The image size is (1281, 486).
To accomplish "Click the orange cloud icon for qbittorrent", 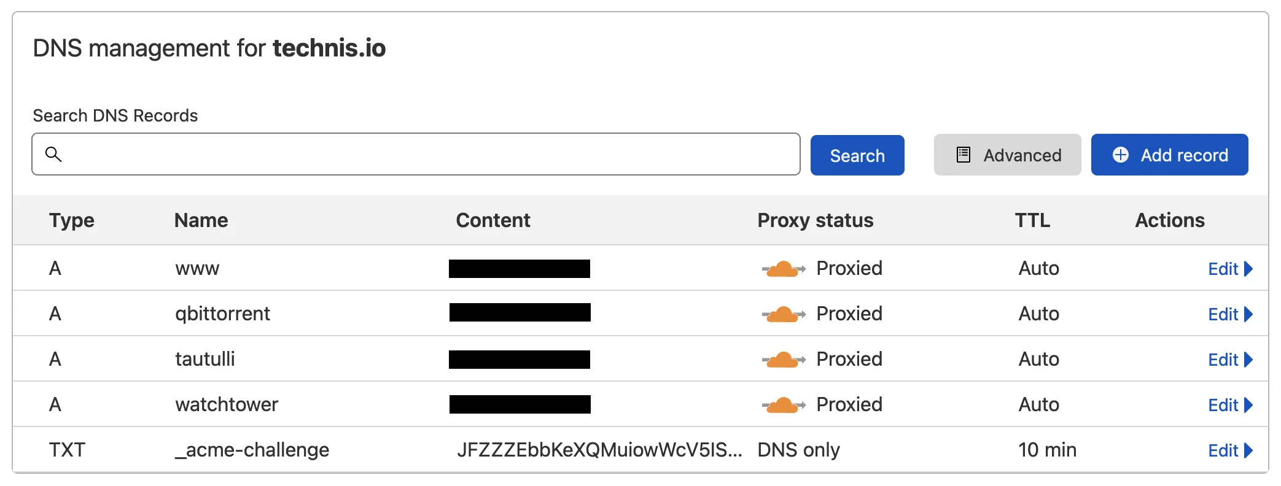I will click(782, 314).
